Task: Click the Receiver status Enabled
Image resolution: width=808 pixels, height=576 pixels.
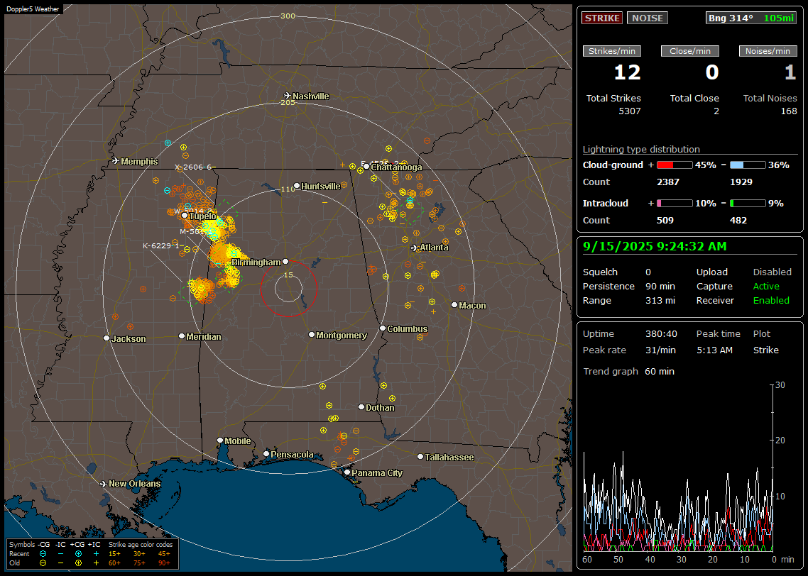Action: 771,301
